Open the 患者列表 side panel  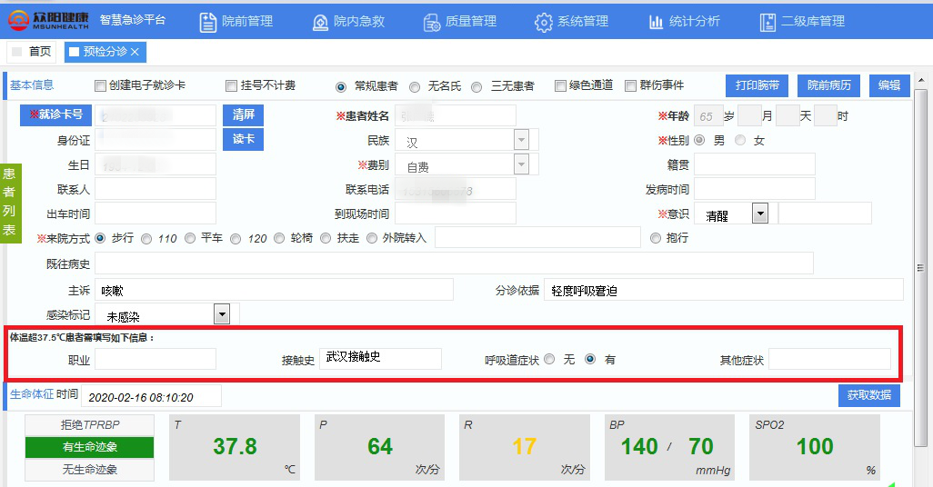[10, 203]
